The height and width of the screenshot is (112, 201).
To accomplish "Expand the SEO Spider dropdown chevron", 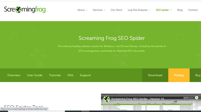I will [x=171, y=10].
